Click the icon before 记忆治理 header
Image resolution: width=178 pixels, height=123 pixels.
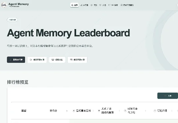coord(155,110)
